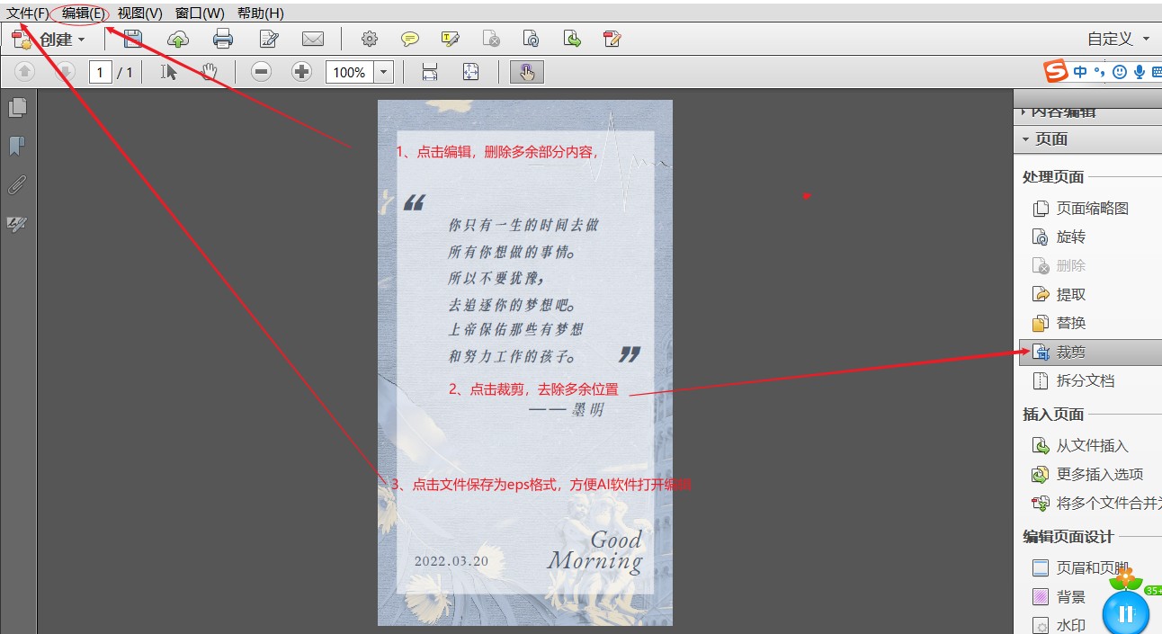The image size is (1162, 634).
Task: Open the attachments paperclip panel
Action: (17, 185)
